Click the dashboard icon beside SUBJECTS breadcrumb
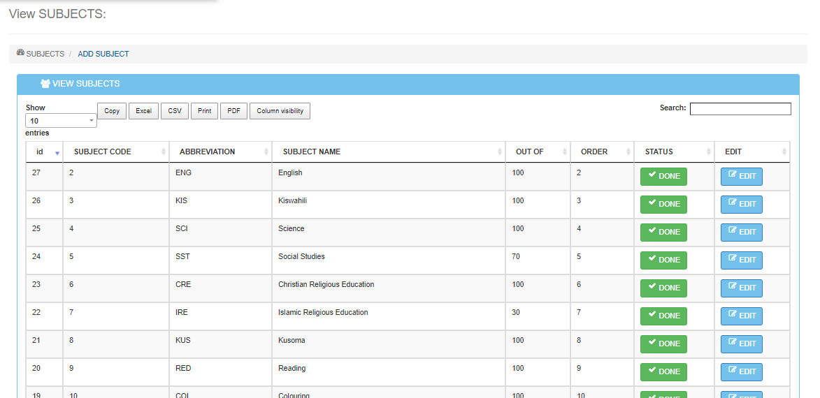The height and width of the screenshot is (398, 820). [20, 53]
